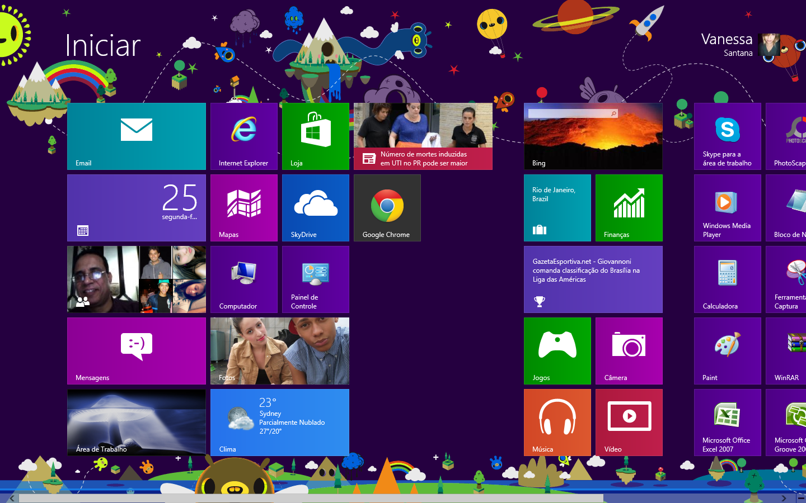
Task: Open GazetaEsportiva sports news tile
Action: (593, 279)
